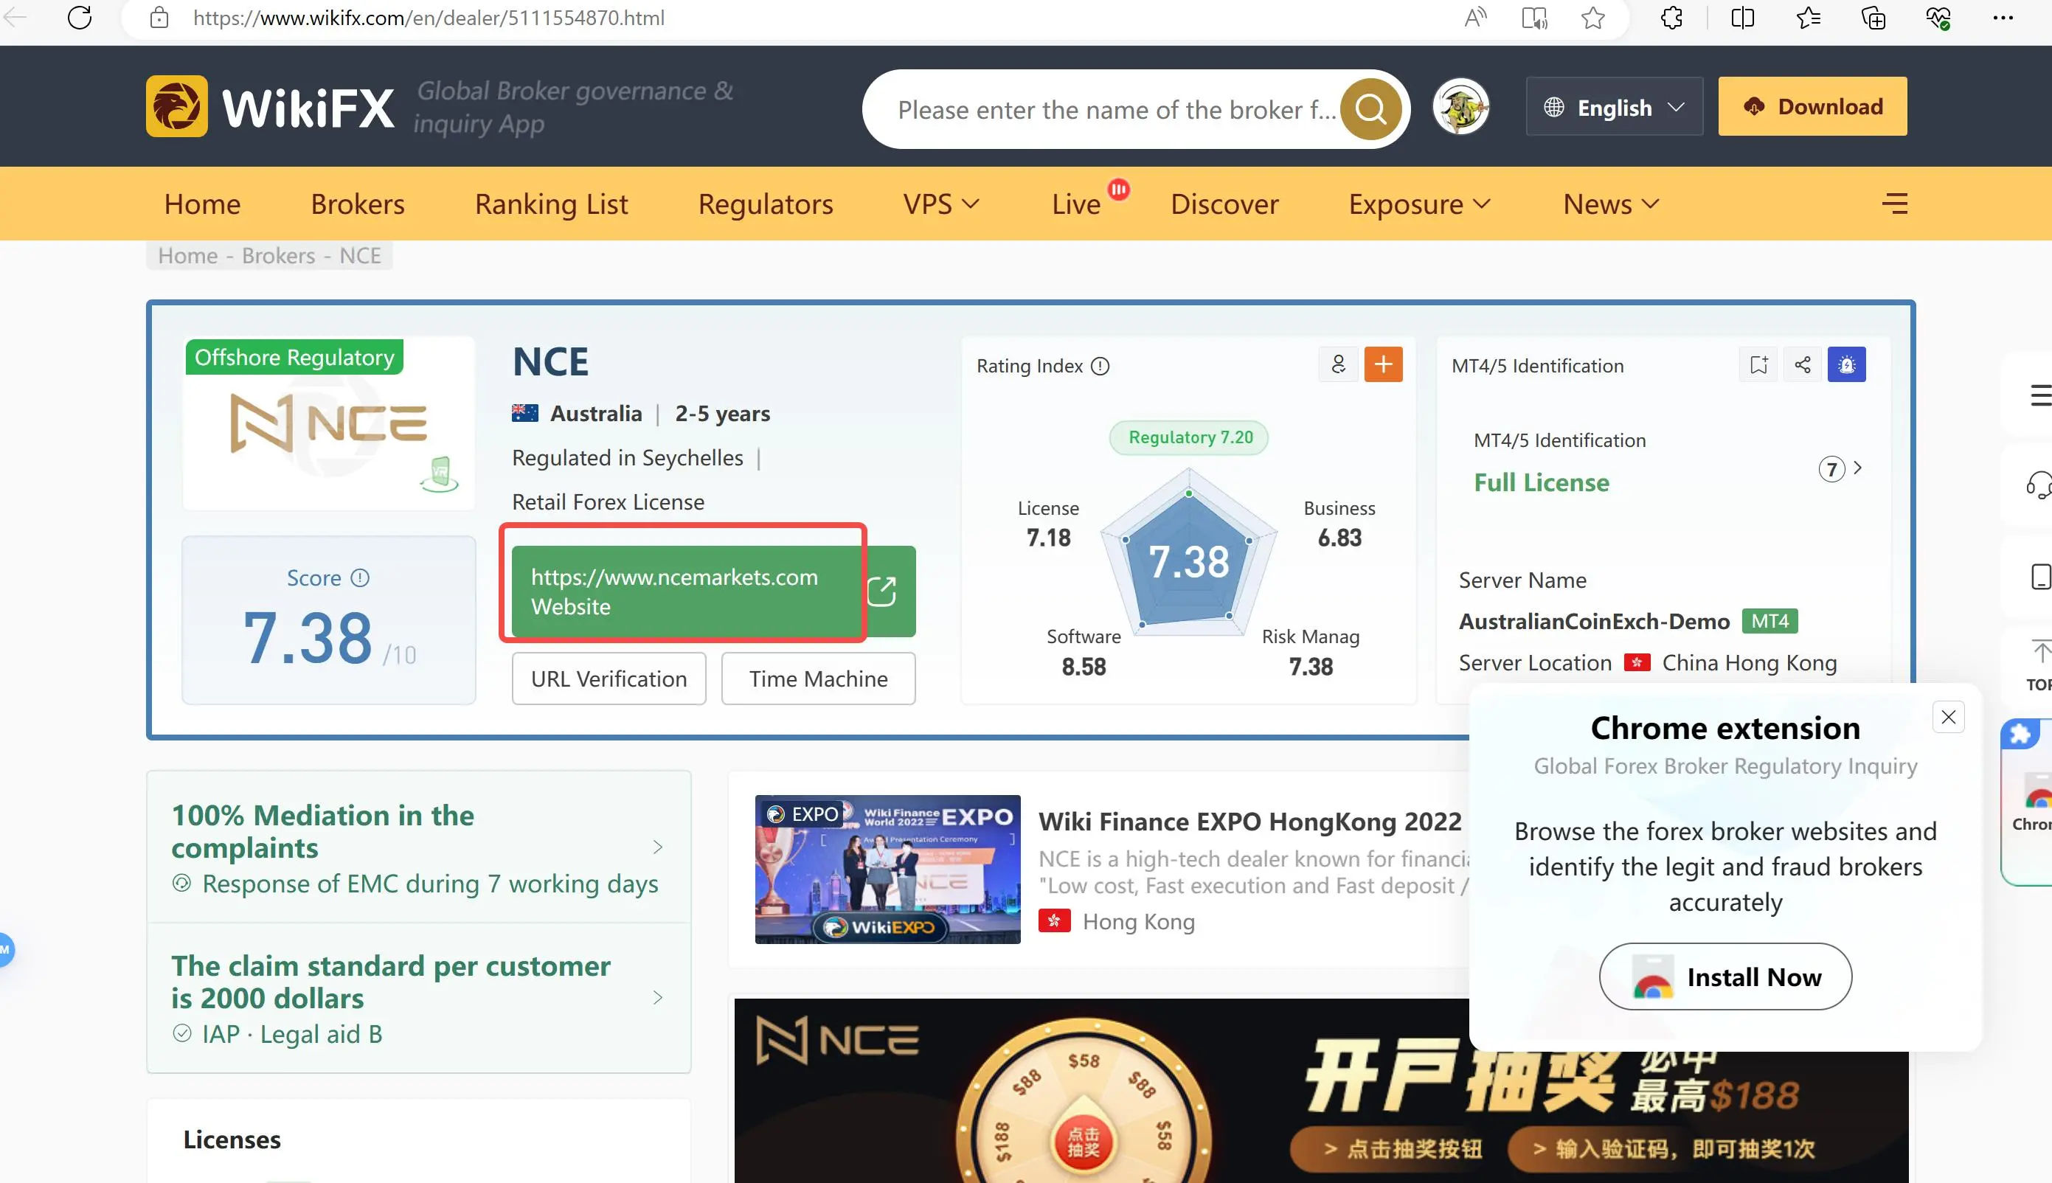The height and width of the screenshot is (1183, 2052).
Task: Show Rating Index info tooltip
Action: [1100, 367]
